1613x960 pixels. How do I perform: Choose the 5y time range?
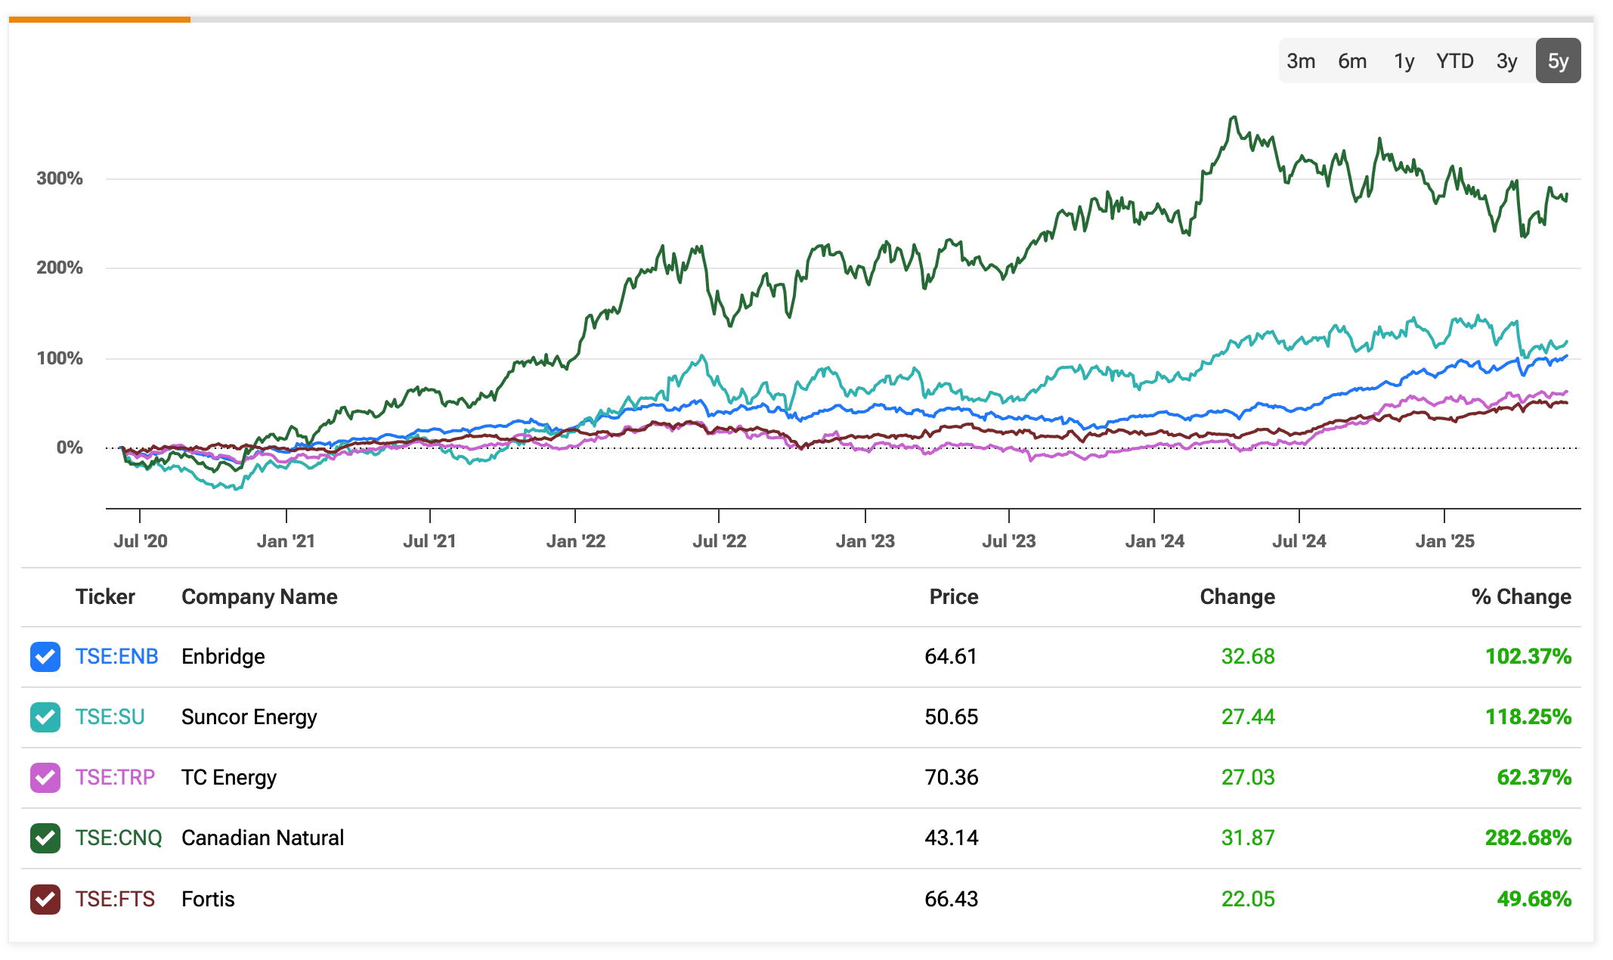pyautogui.click(x=1558, y=61)
